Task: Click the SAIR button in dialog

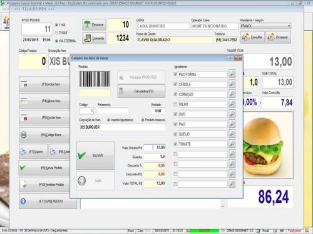Action: [95, 181]
